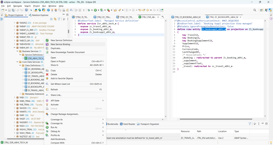Viewport: 273px width, 145px height.
Task: Click the New wizard toolbar icon
Action: 3,10
